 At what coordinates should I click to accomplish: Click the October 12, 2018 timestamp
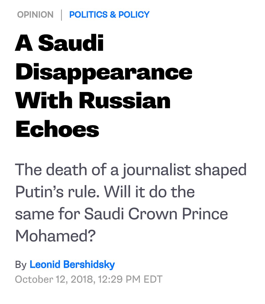(x=89, y=279)
